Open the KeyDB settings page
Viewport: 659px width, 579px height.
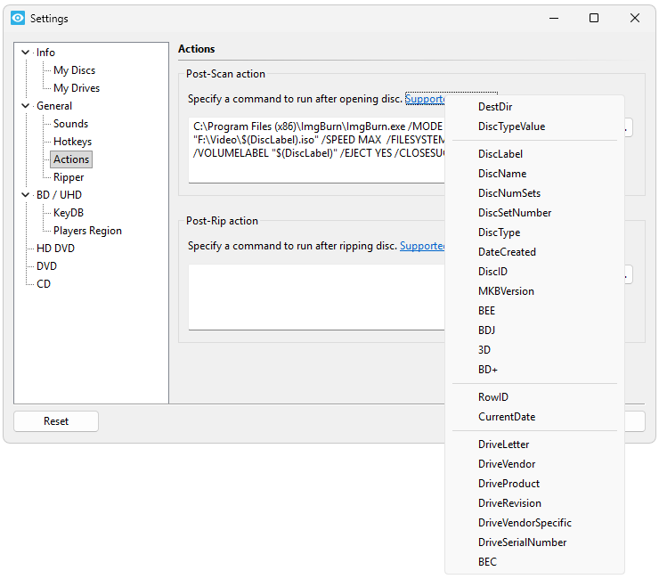pyautogui.click(x=69, y=213)
